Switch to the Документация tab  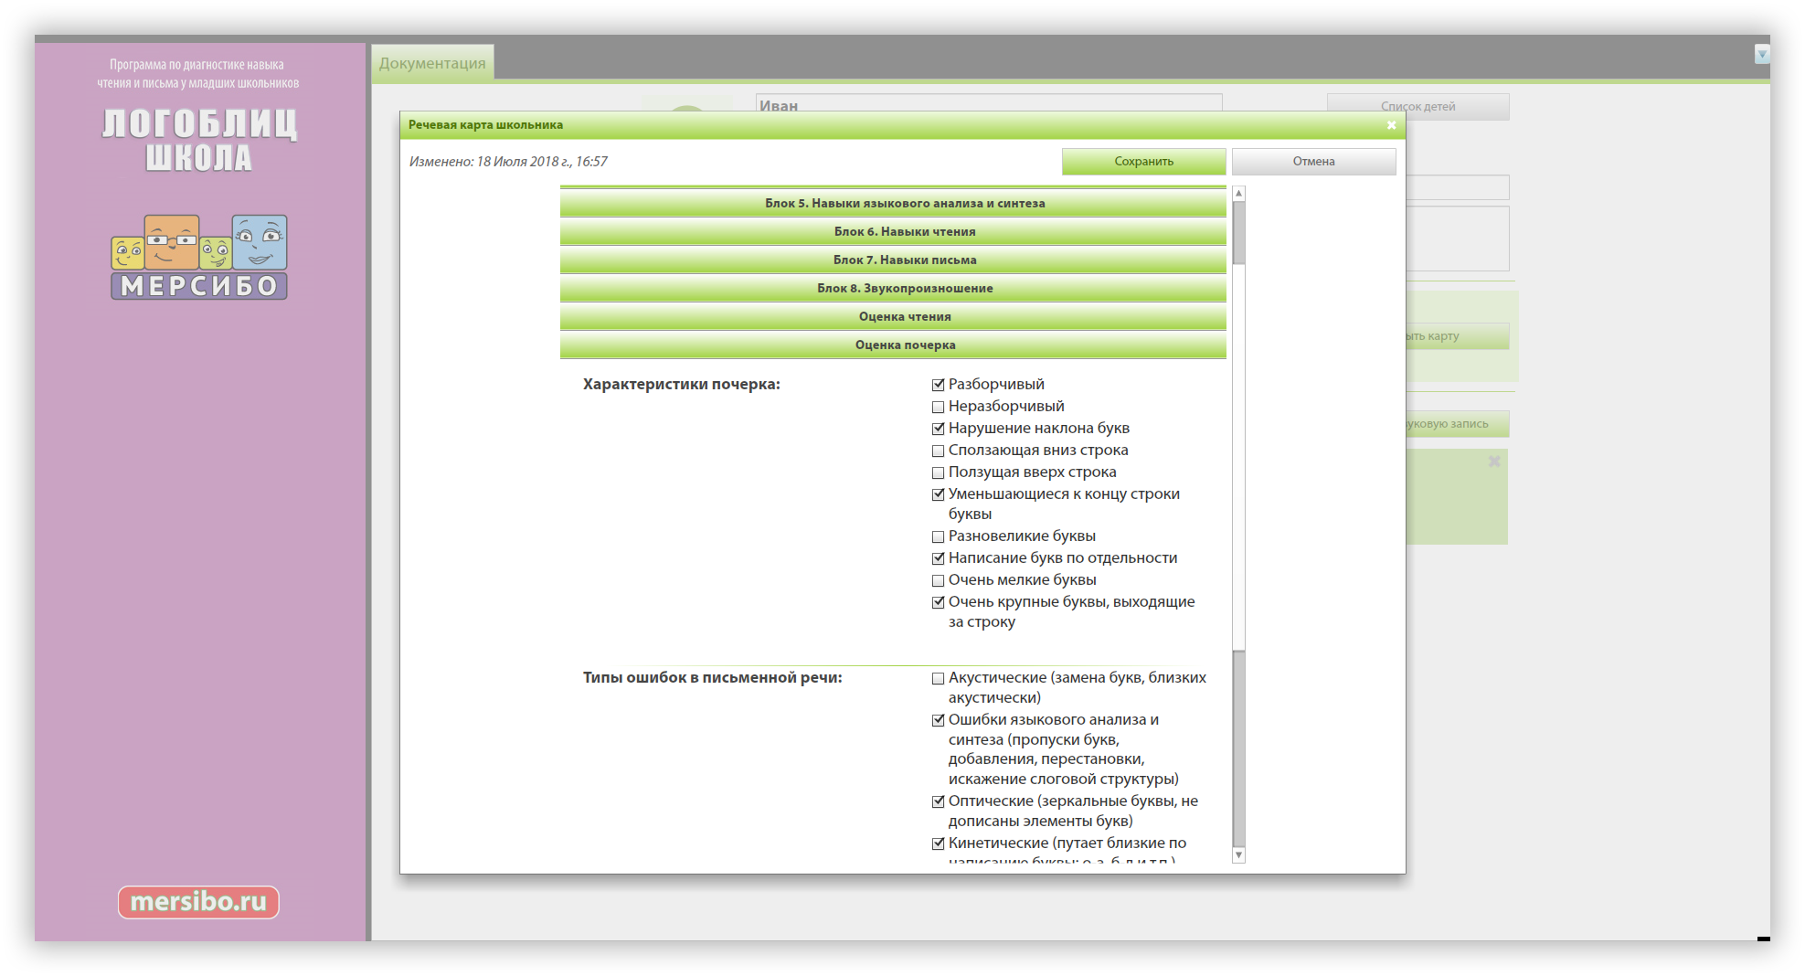(x=432, y=63)
